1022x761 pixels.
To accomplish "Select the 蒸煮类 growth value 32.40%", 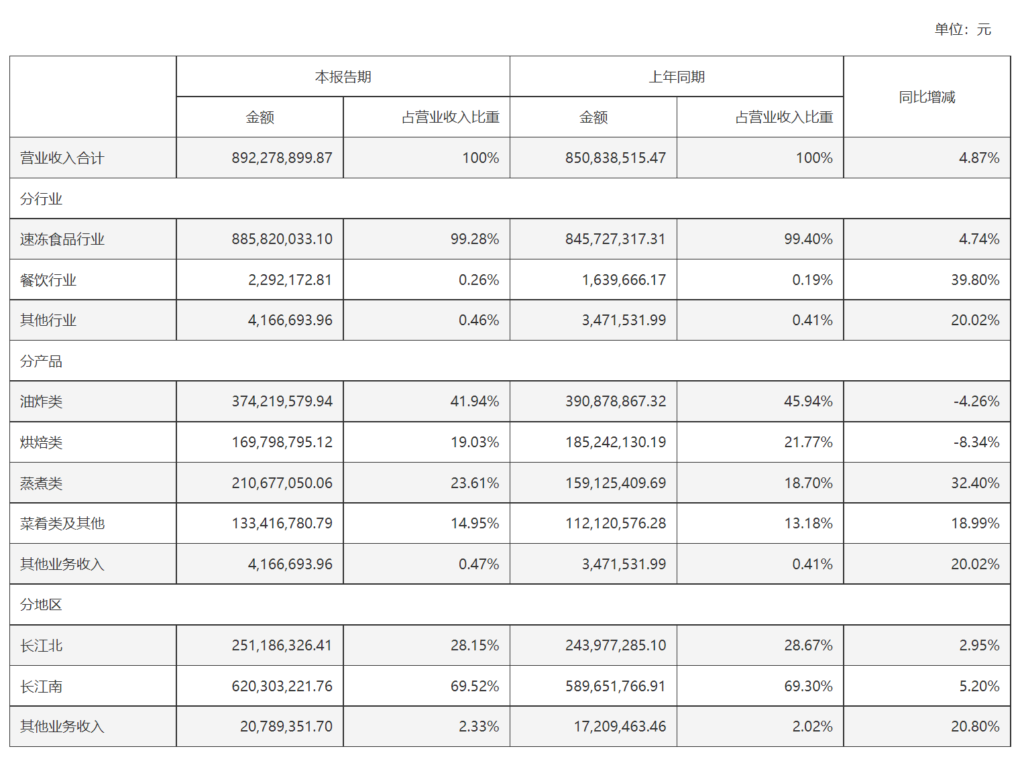I will (x=974, y=483).
